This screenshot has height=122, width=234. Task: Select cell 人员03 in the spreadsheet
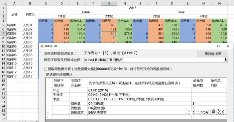(30, 33)
